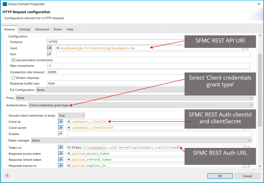Click fx icon for Response access token
This screenshot has width=264, height=183.
click(61, 154)
